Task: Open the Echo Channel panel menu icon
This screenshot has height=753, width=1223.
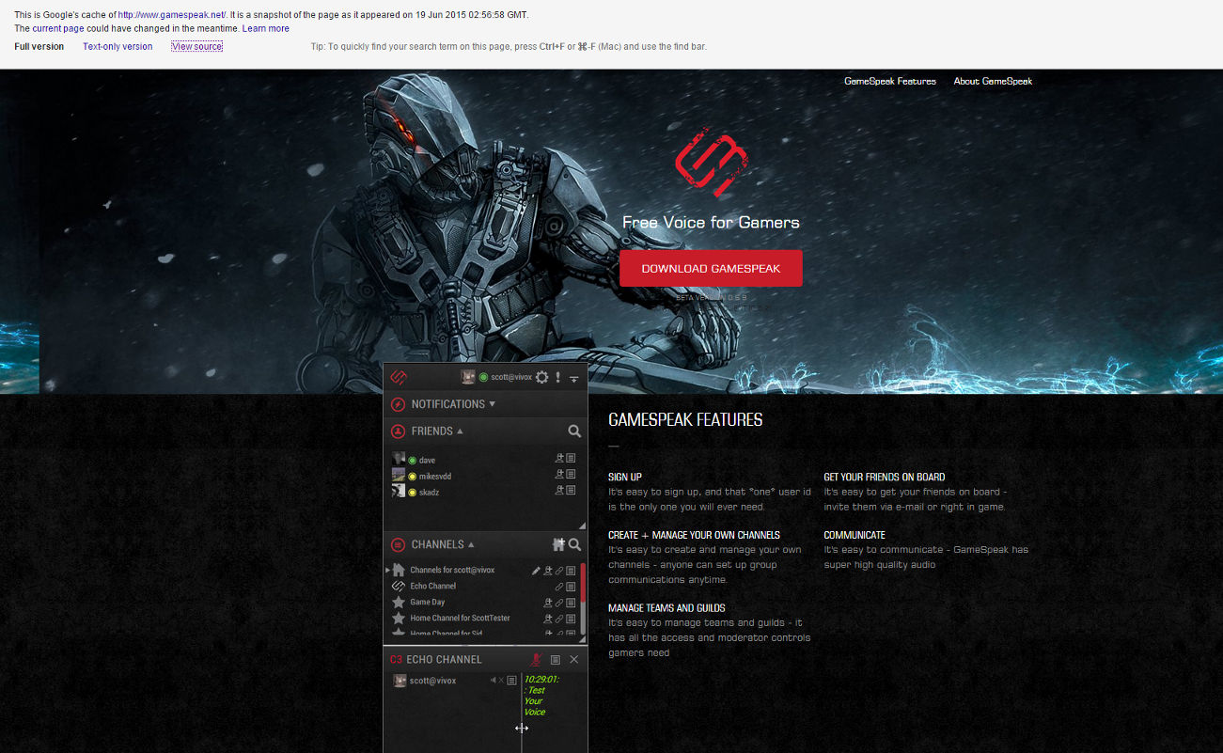Action: click(x=556, y=660)
